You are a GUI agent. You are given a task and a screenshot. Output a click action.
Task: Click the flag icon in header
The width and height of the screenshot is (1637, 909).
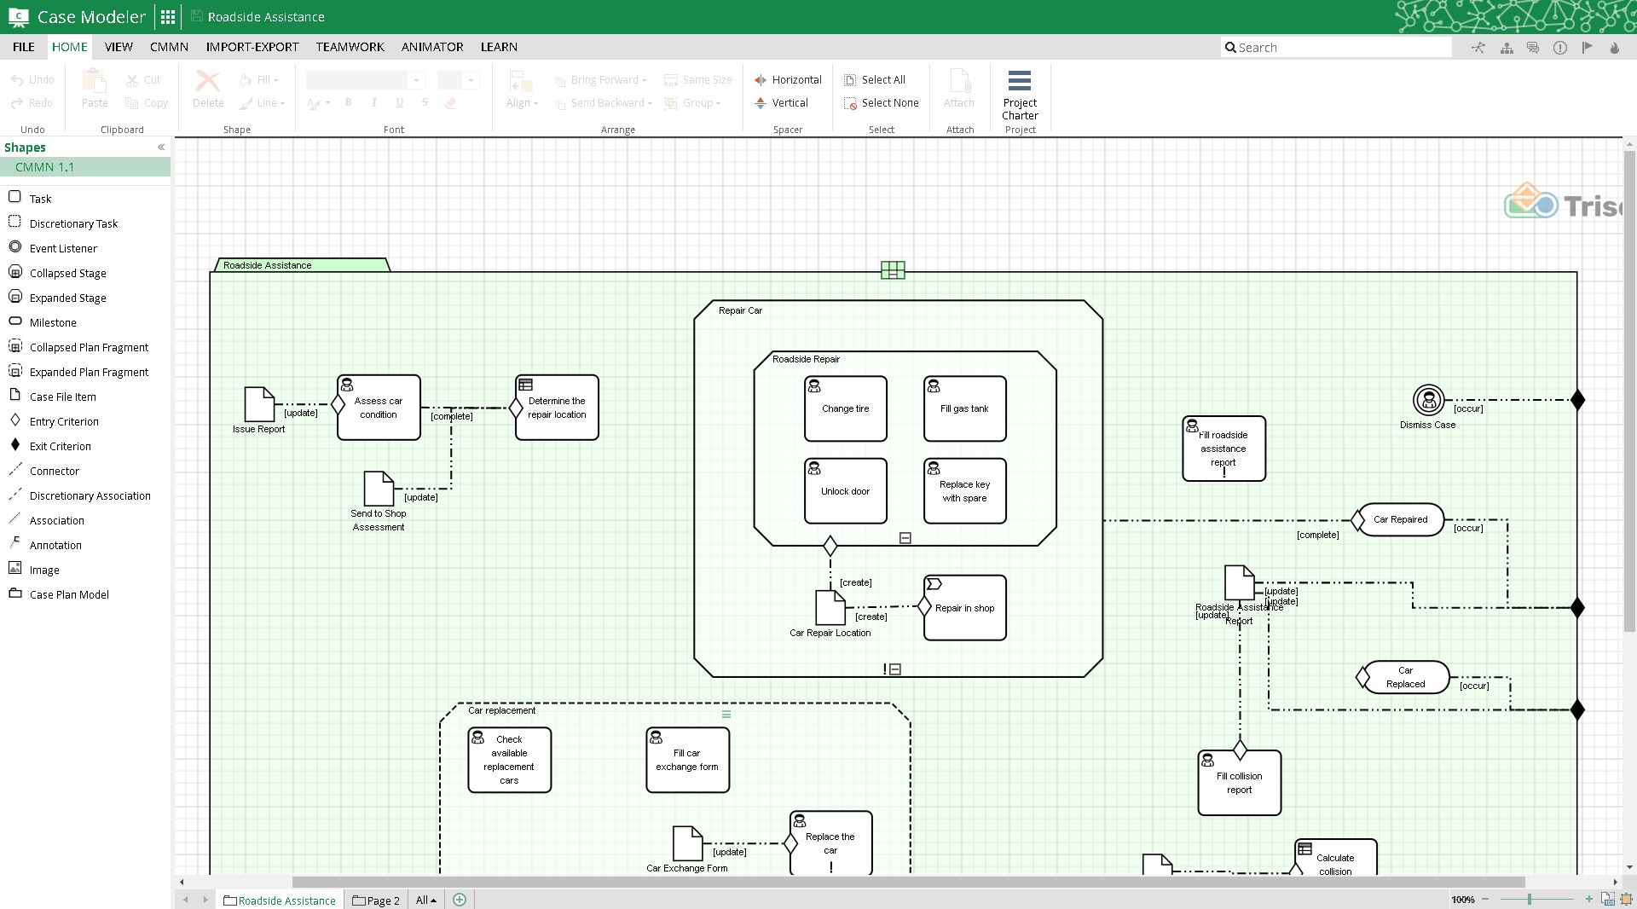coord(1587,48)
